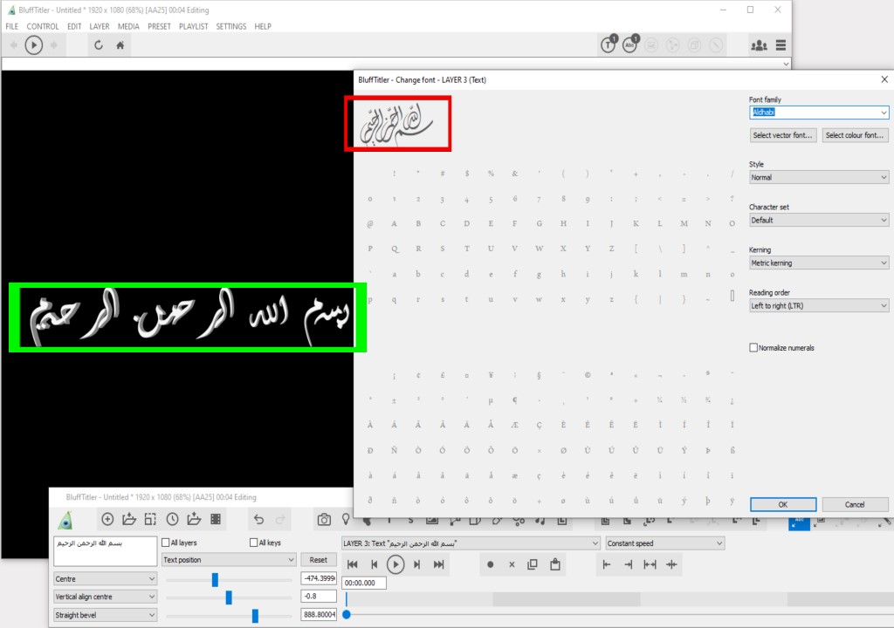Open the Centre alignment dropdown
The image size is (894, 628).
106,578
